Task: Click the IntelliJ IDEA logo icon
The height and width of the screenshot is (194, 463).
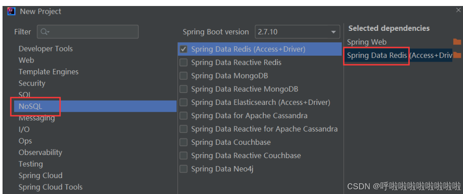Action: [11, 12]
